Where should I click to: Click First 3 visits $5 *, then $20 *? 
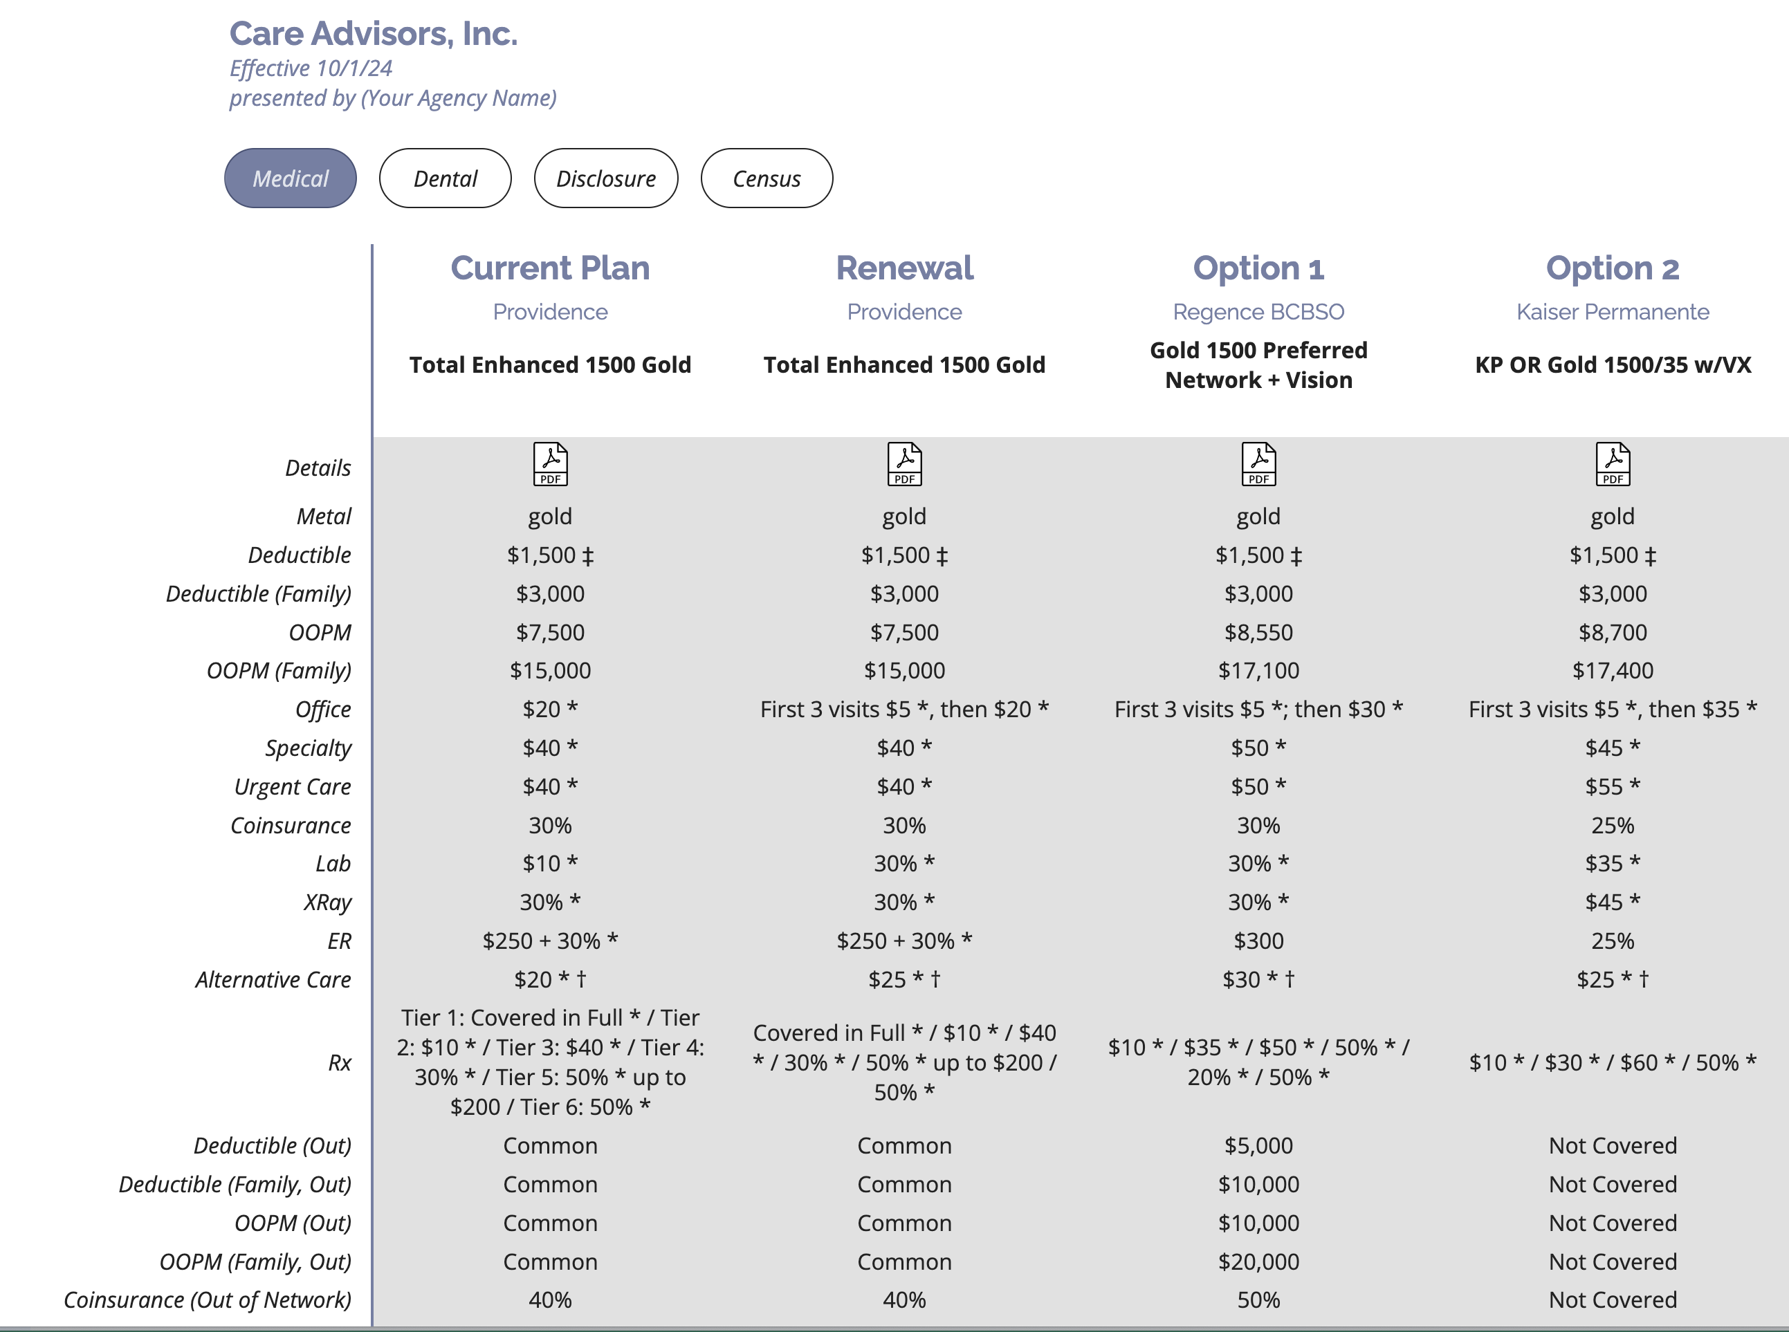[x=904, y=710]
